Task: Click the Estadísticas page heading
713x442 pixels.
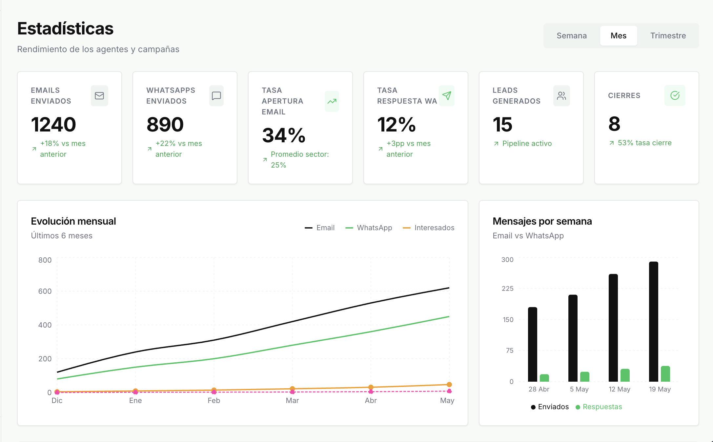Action: click(x=65, y=29)
